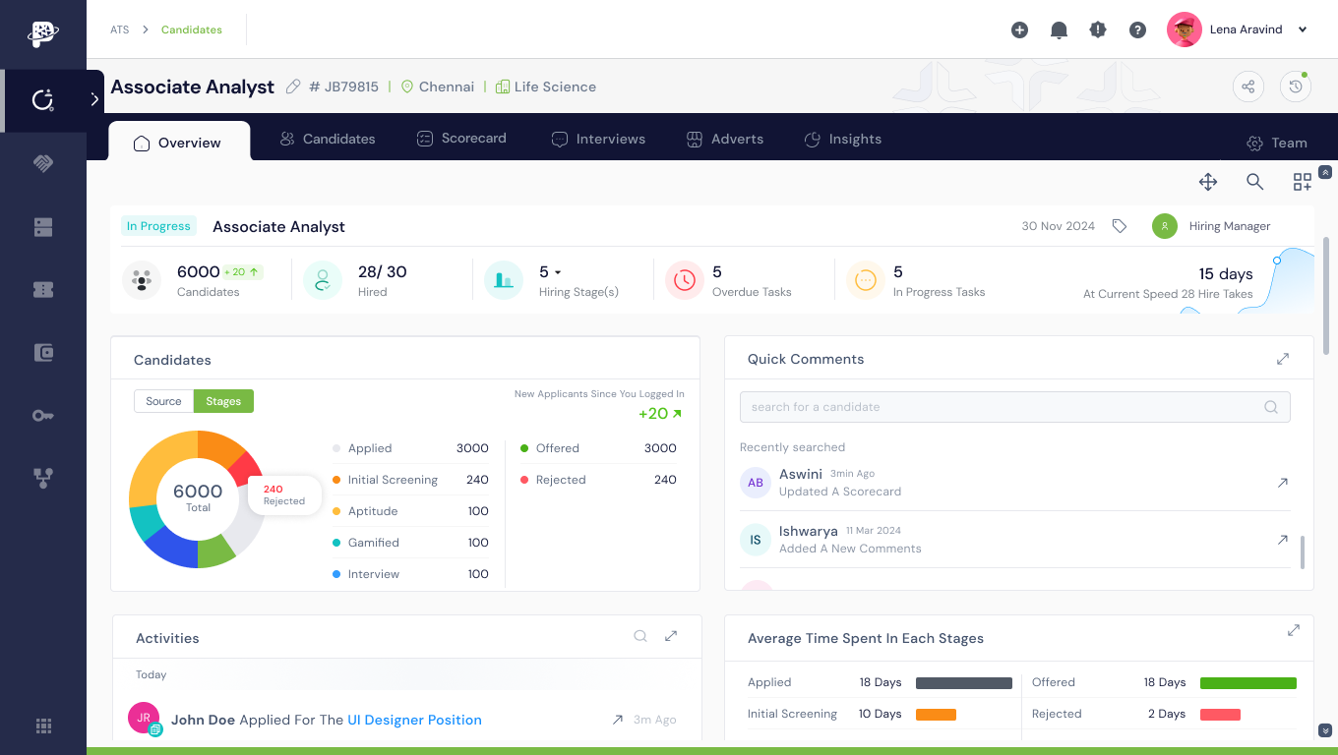Click the Gamified legend row
This screenshot has height=755, width=1338.
click(x=410, y=543)
